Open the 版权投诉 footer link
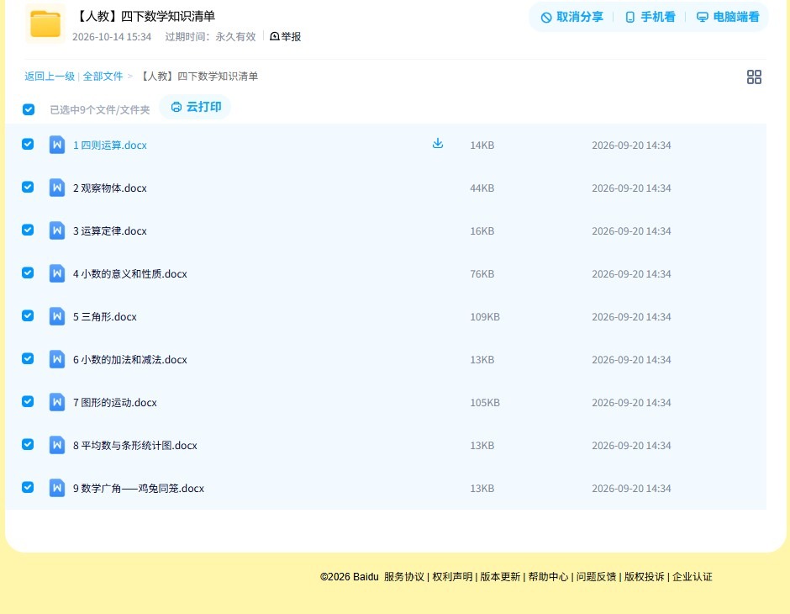Image resolution: width=790 pixels, height=614 pixels. coord(645,577)
